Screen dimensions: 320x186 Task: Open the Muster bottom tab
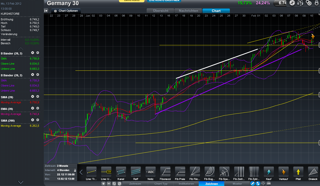point(237,183)
